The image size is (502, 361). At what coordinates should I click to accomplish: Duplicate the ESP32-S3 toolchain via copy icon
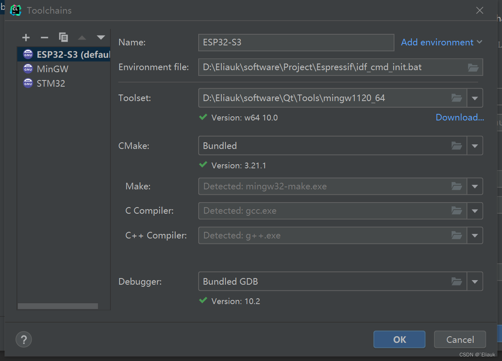click(x=63, y=38)
